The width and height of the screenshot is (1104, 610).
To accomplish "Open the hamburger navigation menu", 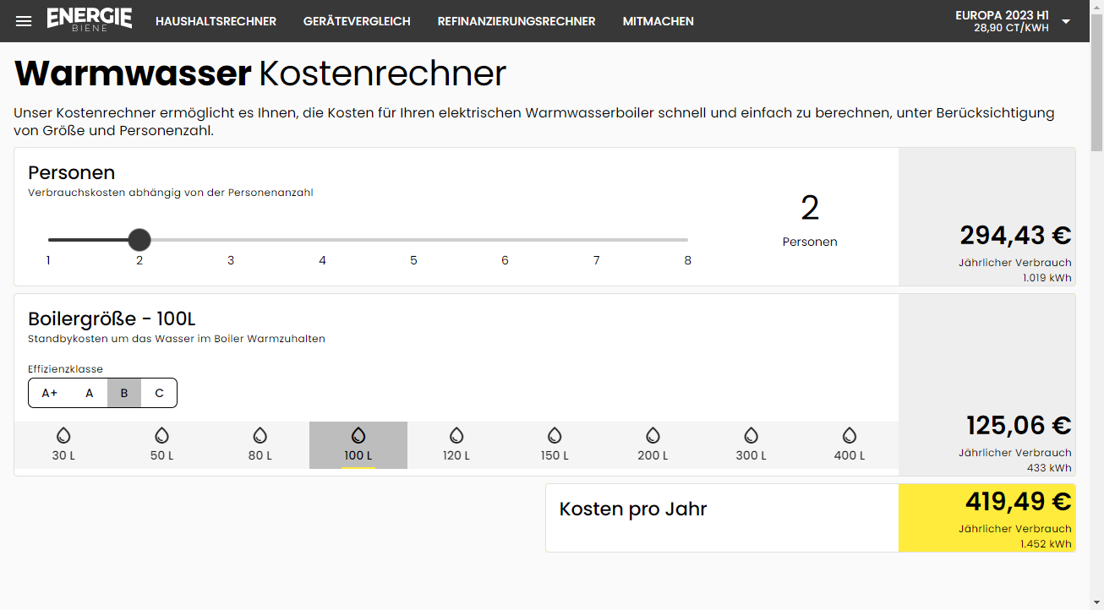I will click(x=24, y=21).
